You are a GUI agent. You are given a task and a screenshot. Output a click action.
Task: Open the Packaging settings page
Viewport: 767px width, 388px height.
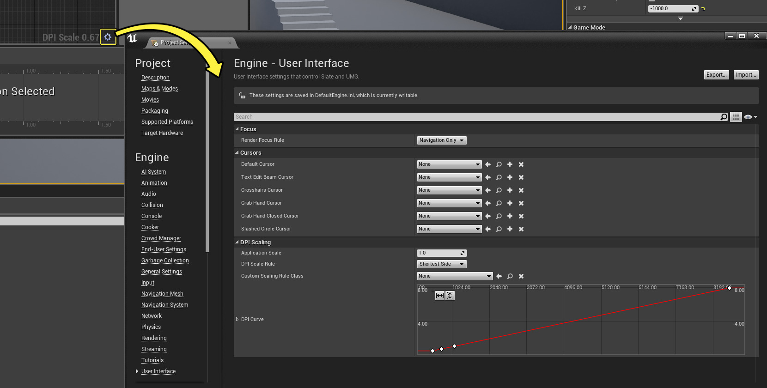click(x=155, y=111)
